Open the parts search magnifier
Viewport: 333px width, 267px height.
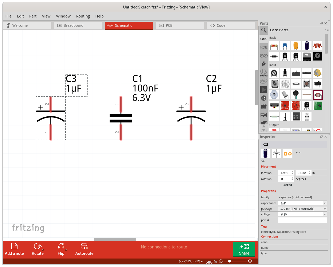click(x=264, y=30)
